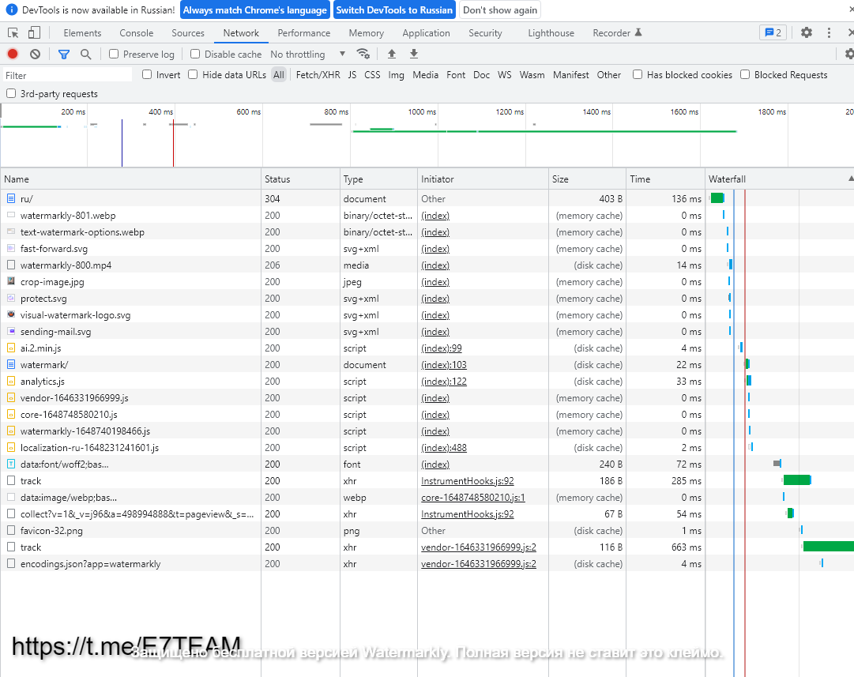Click Always match Chrome's language button
This screenshot has width=854, height=677.
255,9
